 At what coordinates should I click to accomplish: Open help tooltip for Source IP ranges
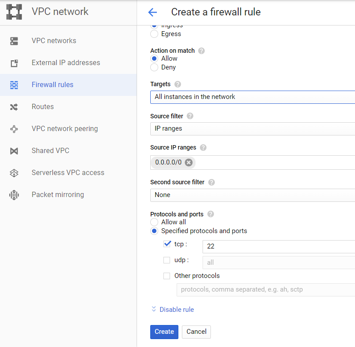tap(203, 148)
